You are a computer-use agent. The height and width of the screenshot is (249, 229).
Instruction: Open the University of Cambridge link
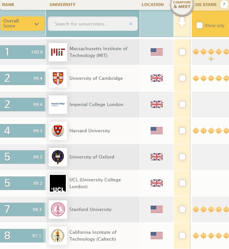click(x=96, y=78)
